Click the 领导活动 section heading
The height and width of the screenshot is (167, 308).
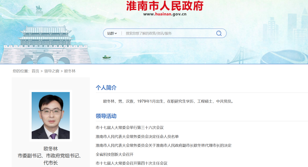coord(106,116)
